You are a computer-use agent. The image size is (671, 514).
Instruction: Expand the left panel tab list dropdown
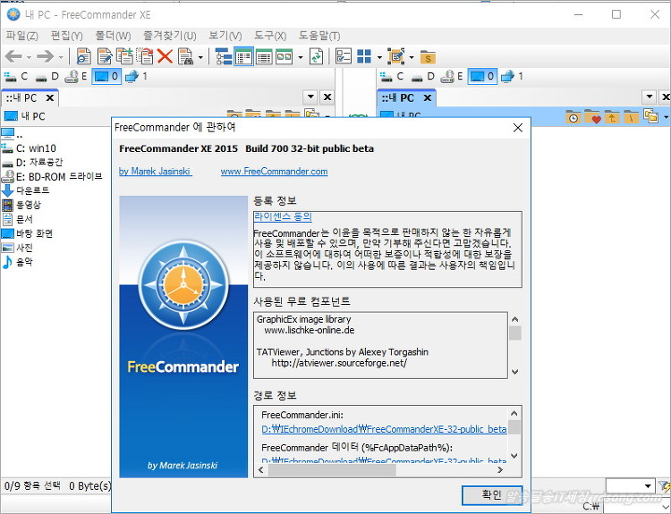(310, 97)
